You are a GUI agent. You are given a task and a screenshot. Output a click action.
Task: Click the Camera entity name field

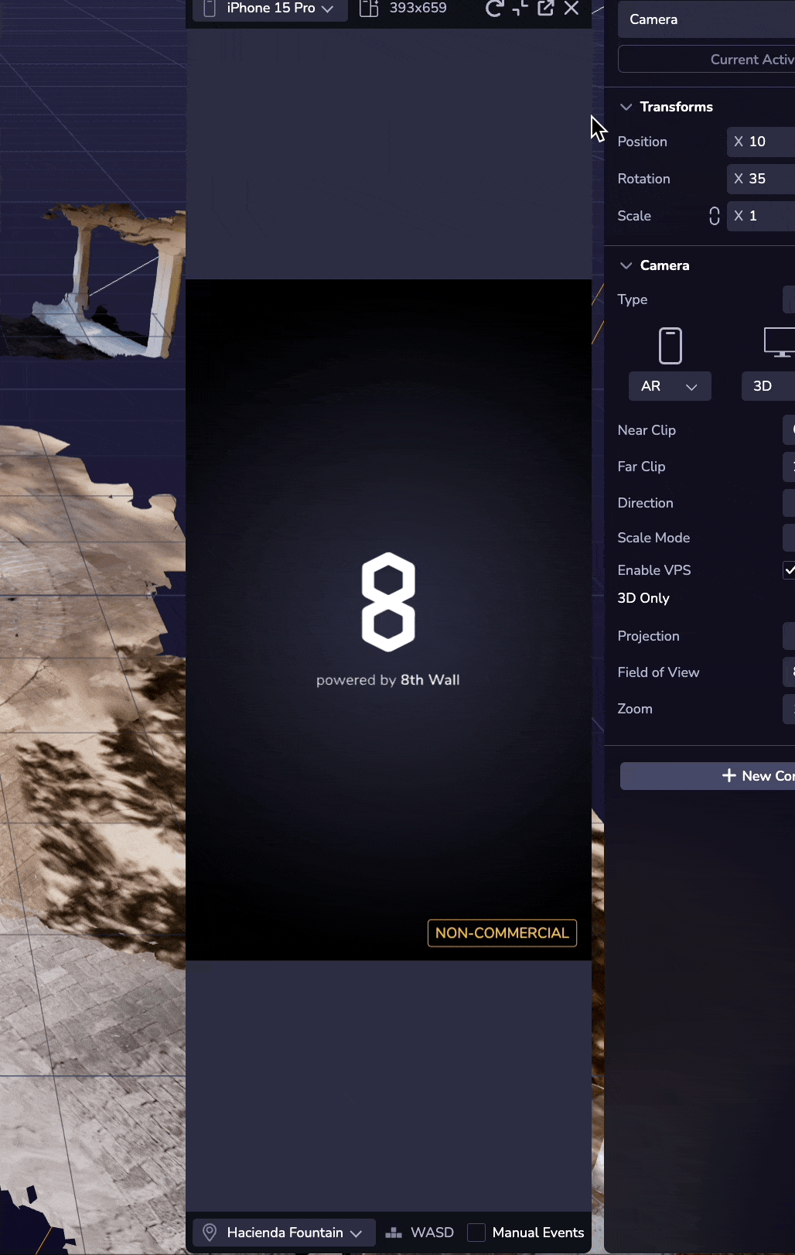point(706,19)
